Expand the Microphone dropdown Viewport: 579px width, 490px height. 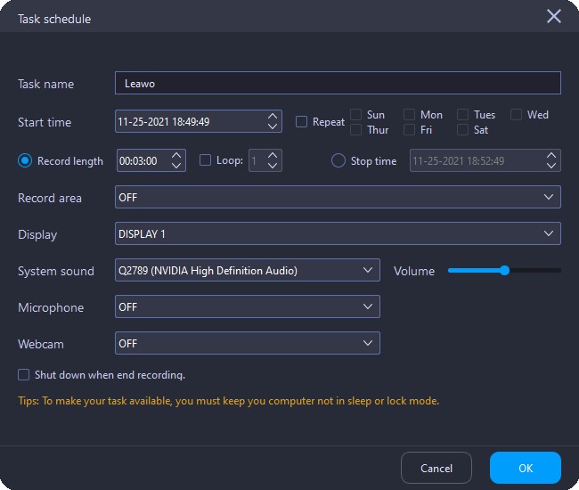(248, 306)
